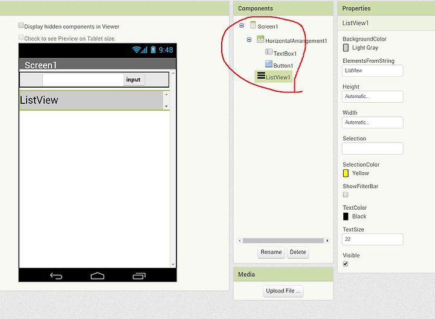Click the Button1 component icon

[268, 64]
